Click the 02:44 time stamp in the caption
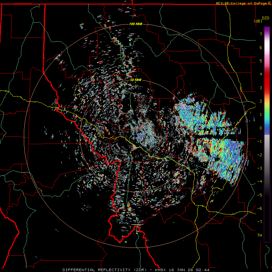The height and width of the screenshot is (272, 272). 202,270
